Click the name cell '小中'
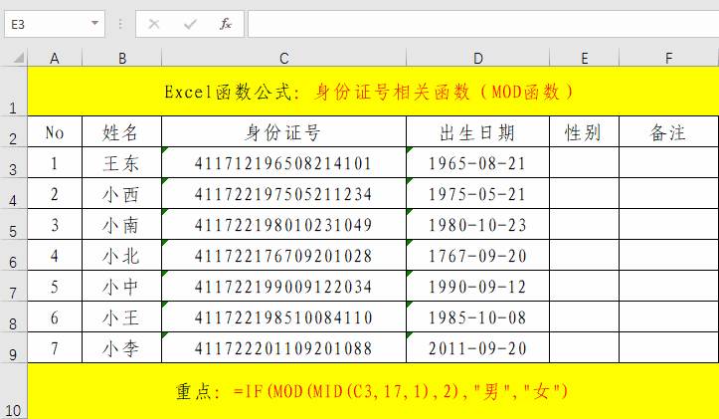Viewport: 719px width, 419px height. pyautogui.click(x=122, y=286)
